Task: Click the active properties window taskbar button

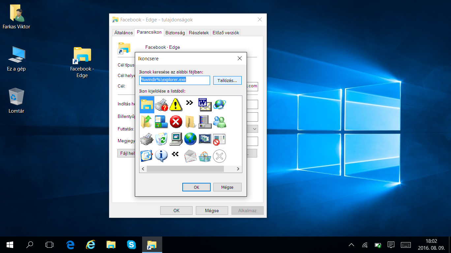Action: click(x=152, y=245)
